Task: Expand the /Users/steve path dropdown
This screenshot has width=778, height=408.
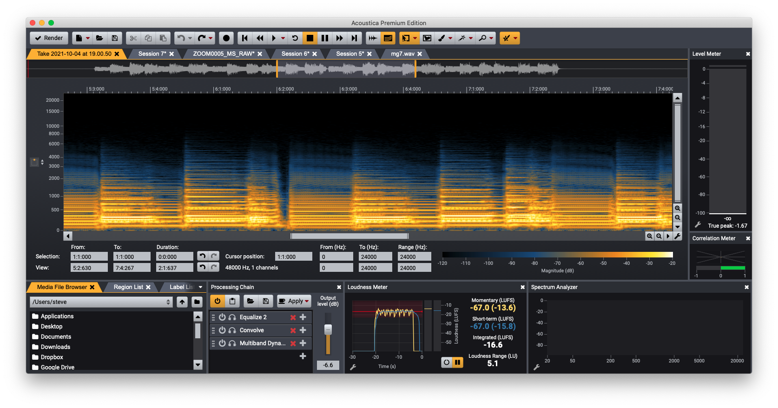Action: pyautogui.click(x=168, y=302)
